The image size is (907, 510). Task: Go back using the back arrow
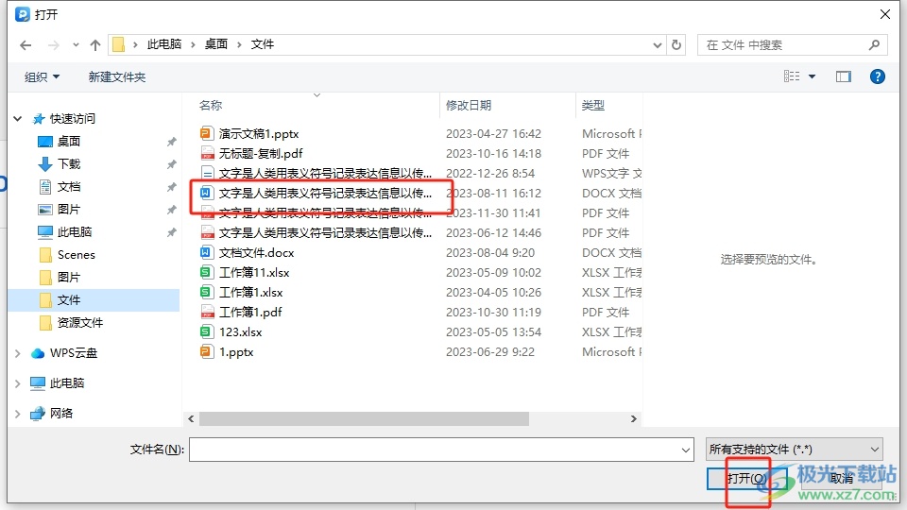(x=26, y=45)
